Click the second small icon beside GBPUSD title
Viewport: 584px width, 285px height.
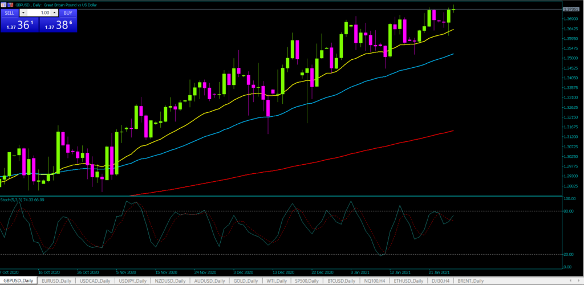coord(10,5)
